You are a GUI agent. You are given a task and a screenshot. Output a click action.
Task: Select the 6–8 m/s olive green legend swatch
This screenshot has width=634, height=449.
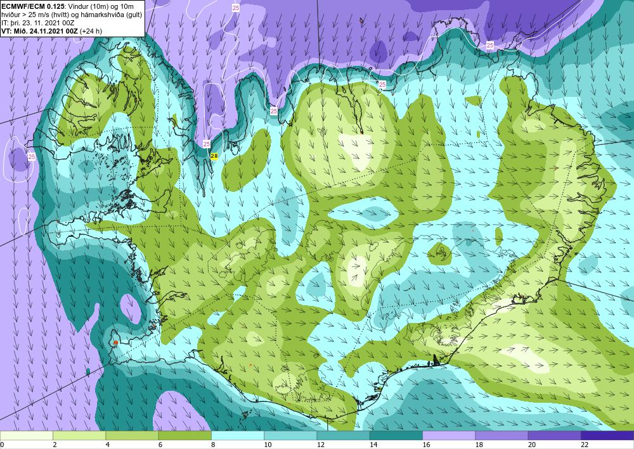click(x=184, y=436)
